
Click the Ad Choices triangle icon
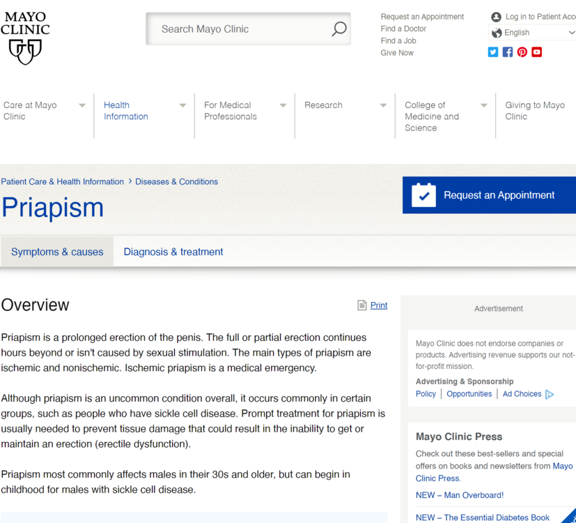pos(550,394)
